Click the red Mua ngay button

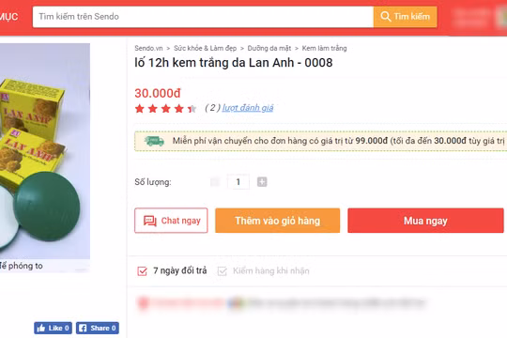(x=425, y=221)
